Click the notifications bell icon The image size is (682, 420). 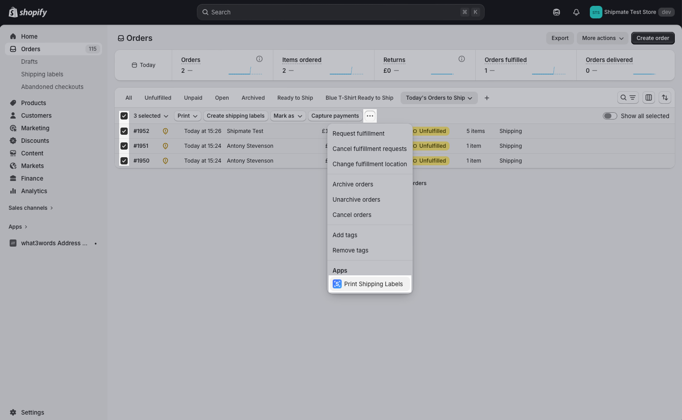point(576,12)
